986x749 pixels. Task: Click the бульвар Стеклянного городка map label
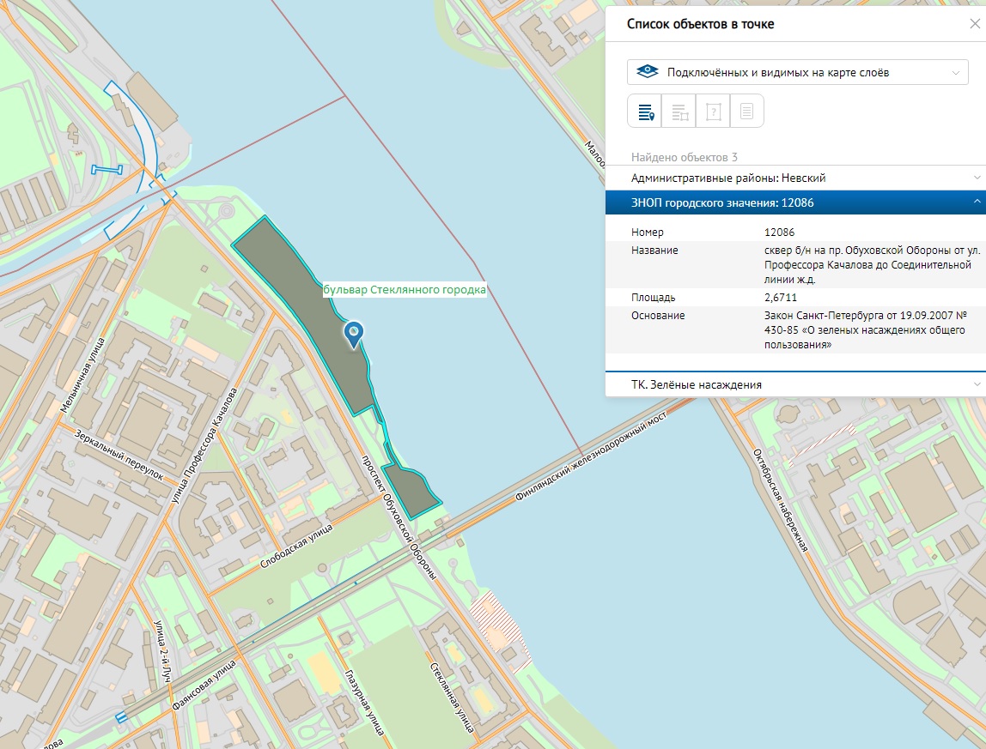(405, 290)
